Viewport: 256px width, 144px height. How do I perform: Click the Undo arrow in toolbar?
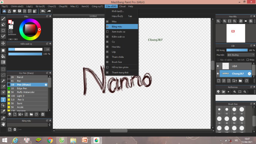43,11
